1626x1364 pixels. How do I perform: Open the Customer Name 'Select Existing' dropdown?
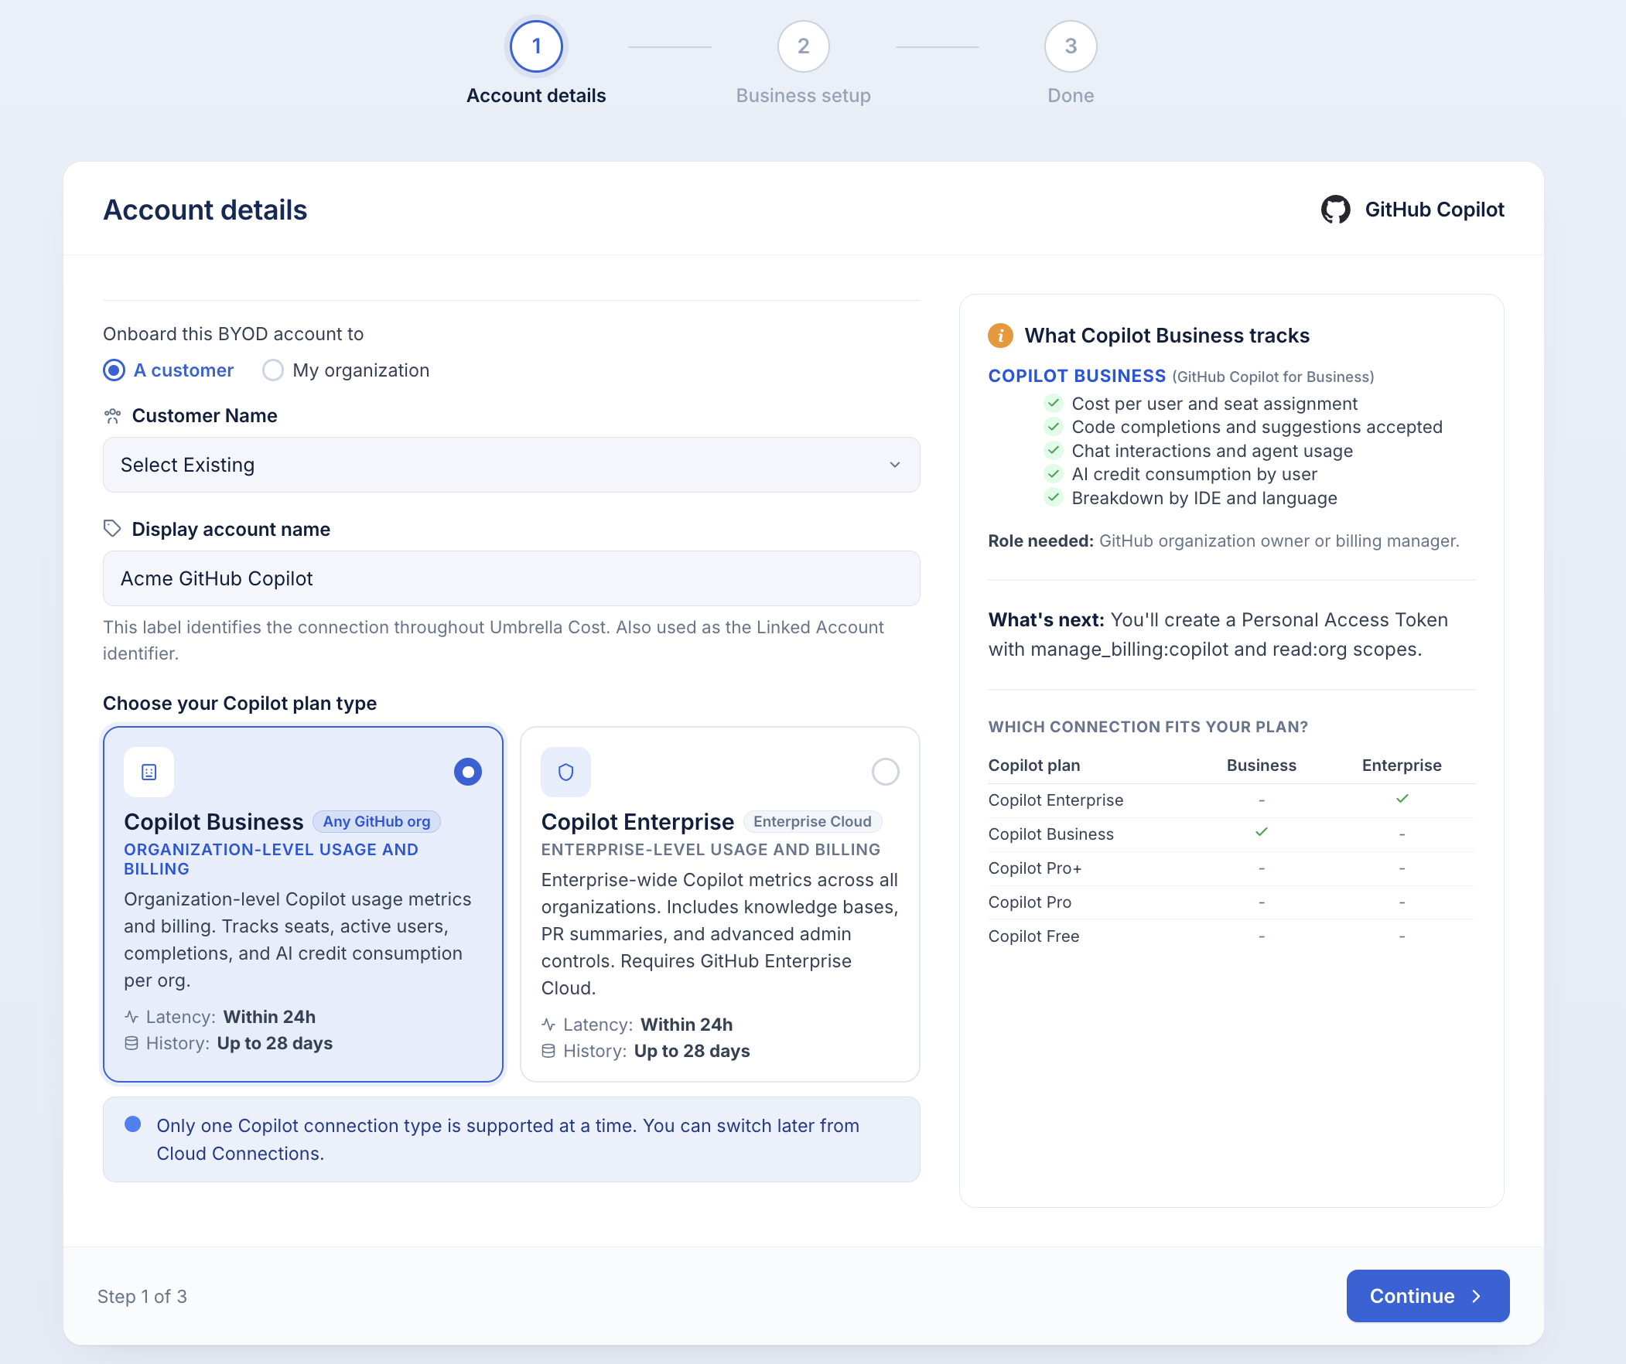[x=511, y=465]
